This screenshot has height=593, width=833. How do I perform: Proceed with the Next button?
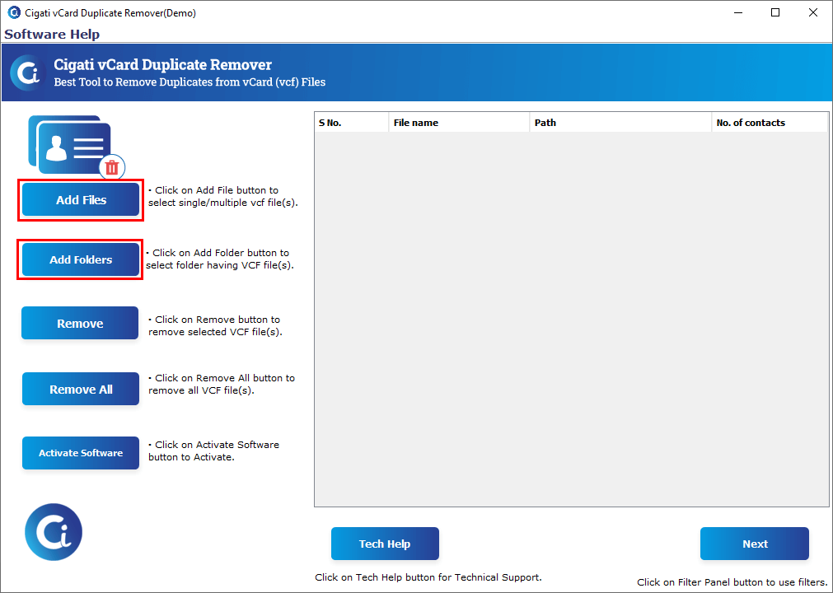pyautogui.click(x=755, y=544)
